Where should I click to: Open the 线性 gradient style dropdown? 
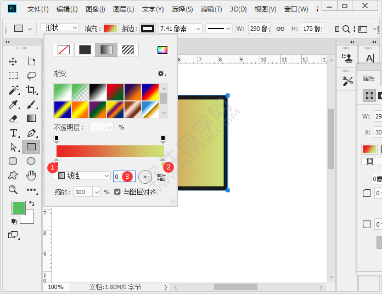[x=82, y=176]
